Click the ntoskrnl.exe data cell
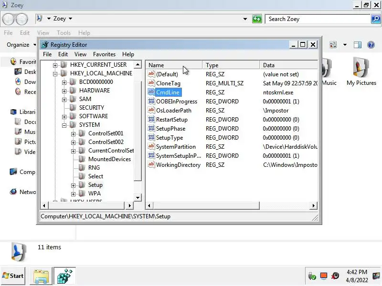Screen dimensions: 382x286 pos(278,92)
